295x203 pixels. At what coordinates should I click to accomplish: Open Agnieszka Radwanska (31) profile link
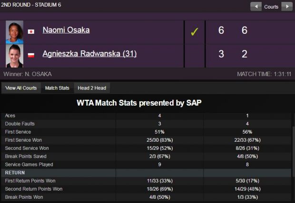pos(89,54)
